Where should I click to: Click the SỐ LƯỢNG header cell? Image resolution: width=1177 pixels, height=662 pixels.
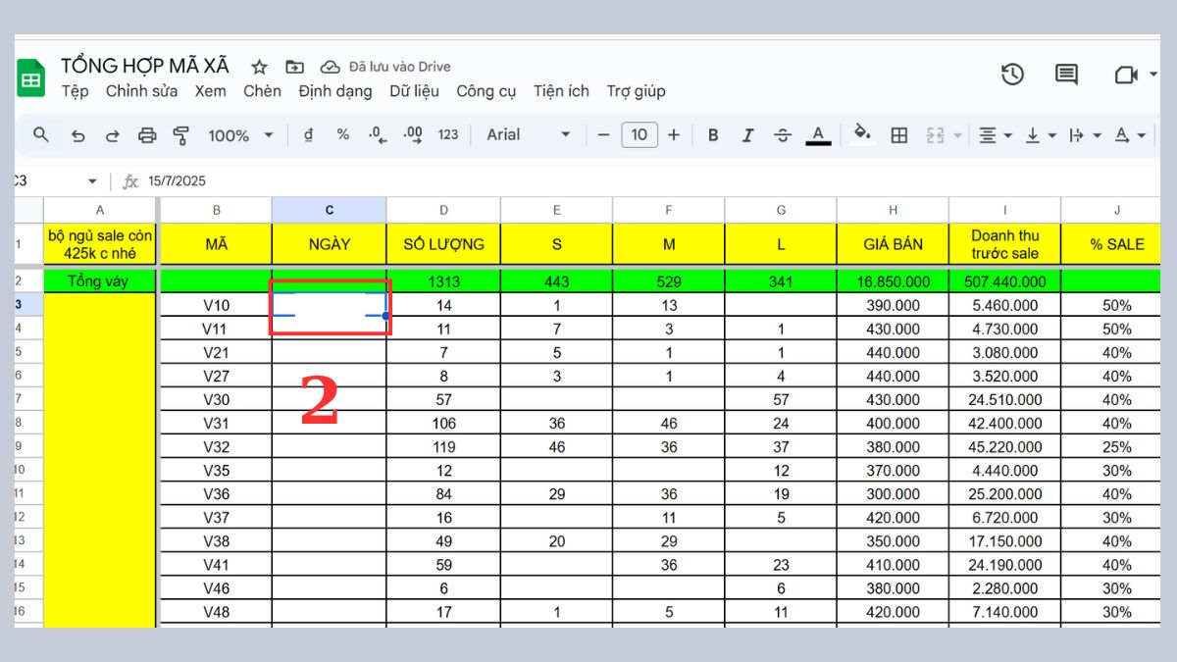pyautogui.click(x=443, y=244)
